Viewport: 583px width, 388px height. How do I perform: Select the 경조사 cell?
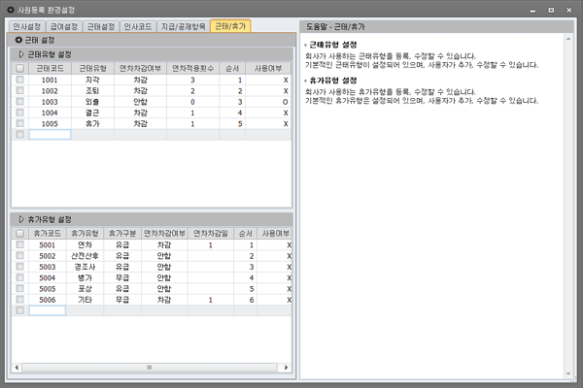(x=85, y=267)
